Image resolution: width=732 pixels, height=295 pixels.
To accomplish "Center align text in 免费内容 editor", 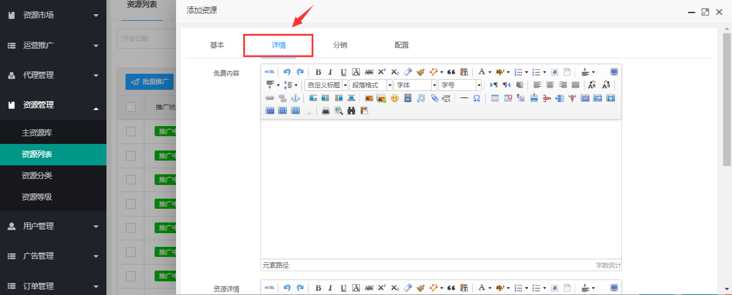I will click(549, 85).
